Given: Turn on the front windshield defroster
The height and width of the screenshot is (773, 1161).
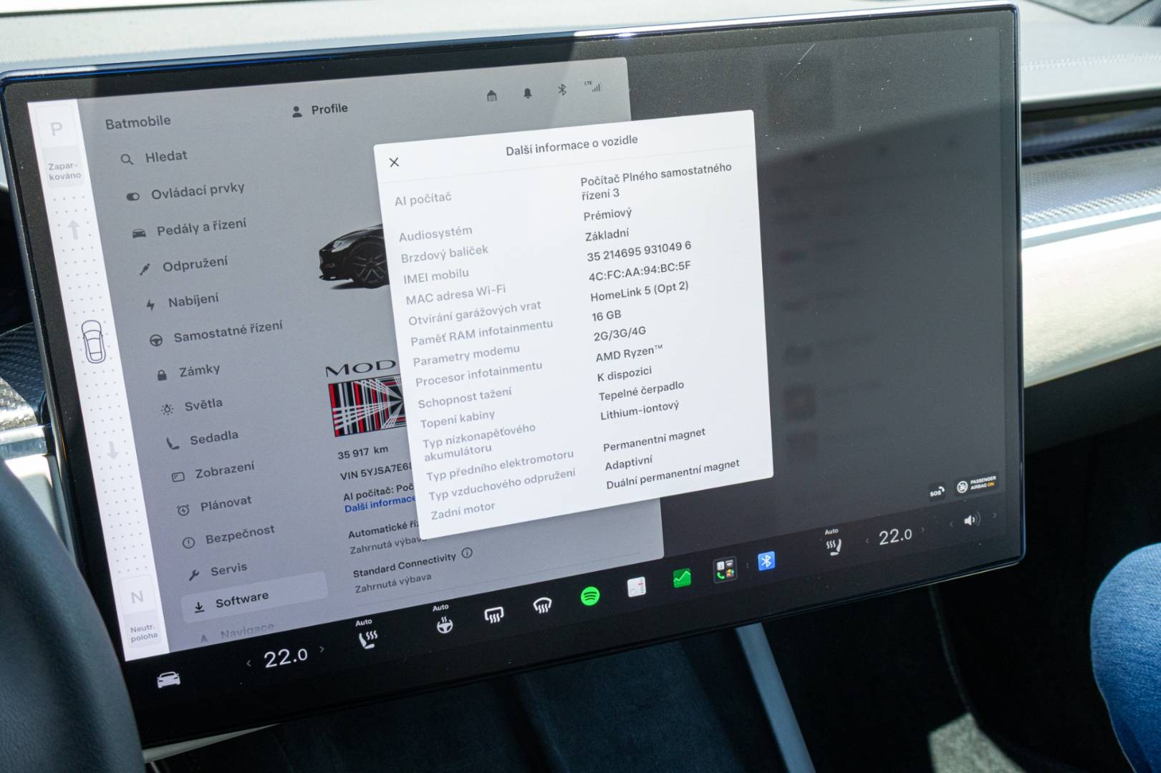Looking at the screenshot, I should point(542,606).
